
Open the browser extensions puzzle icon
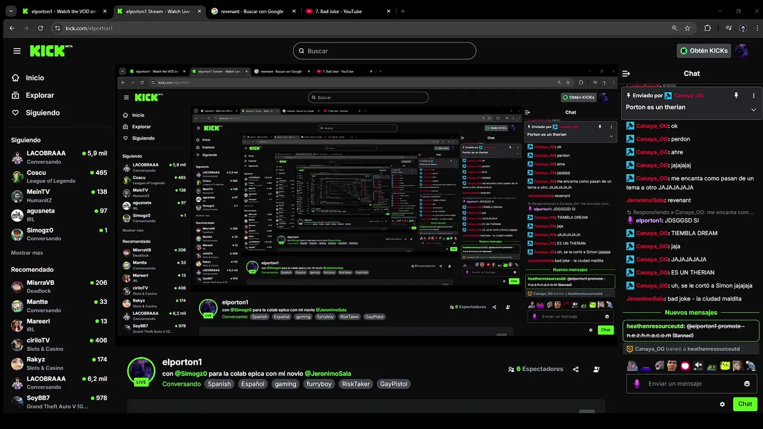pyautogui.click(x=708, y=28)
